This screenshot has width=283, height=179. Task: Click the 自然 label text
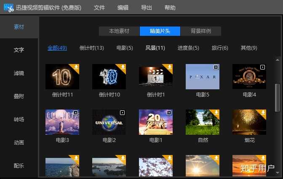click(203, 140)
